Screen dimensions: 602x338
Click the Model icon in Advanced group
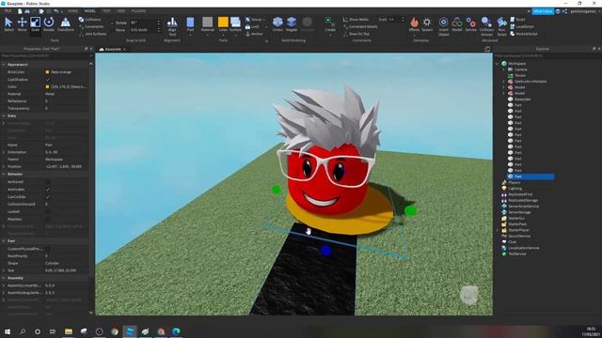(457, 23)
